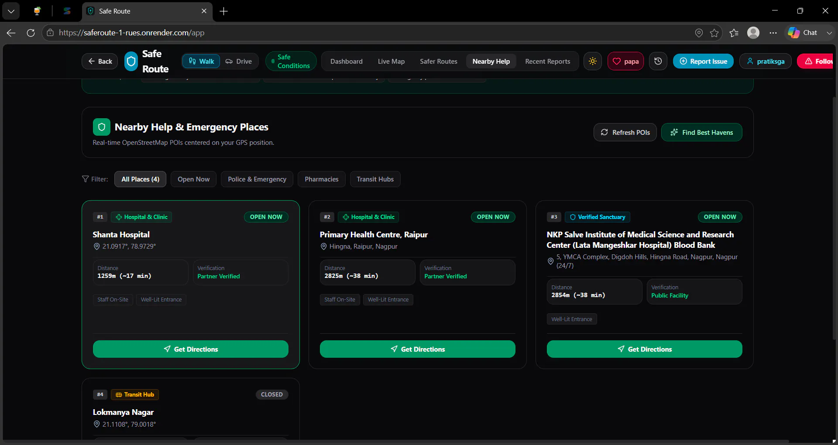
Task: Click the browser address bar URL
Action: pyautogui.click(x=132, y=33)
